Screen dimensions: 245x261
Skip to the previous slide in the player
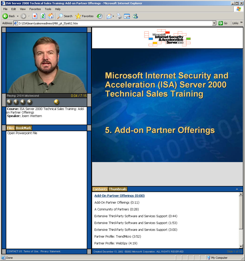point(23,102)
